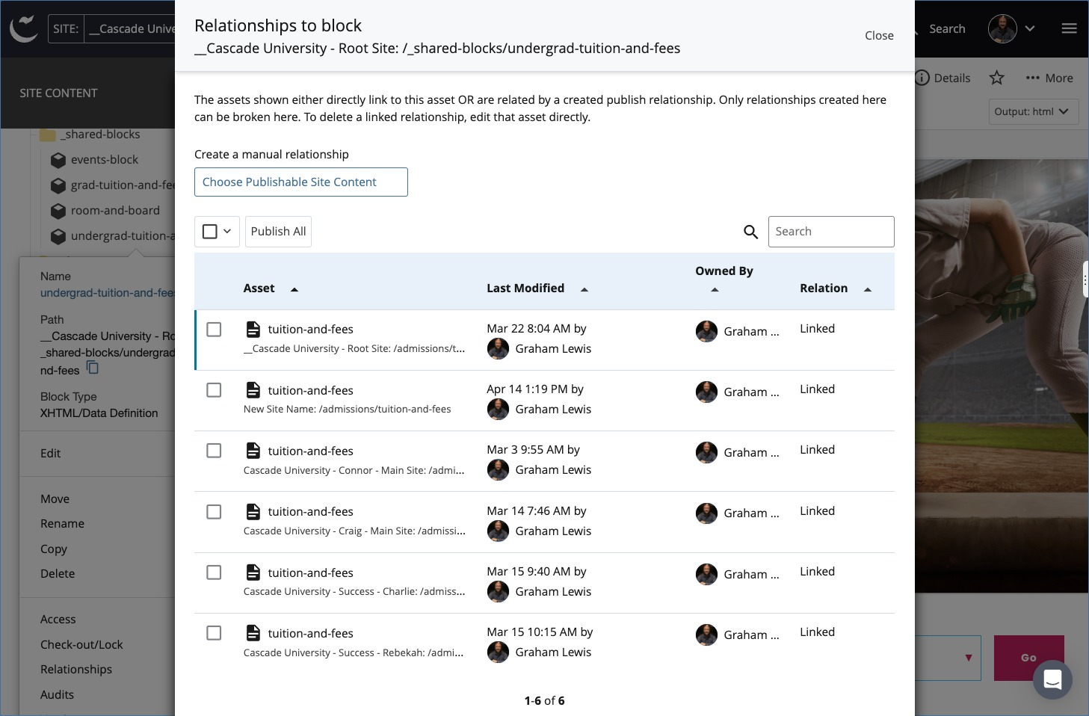
Task: Sort table by Asset column
Action: click(x=271, y=288)
